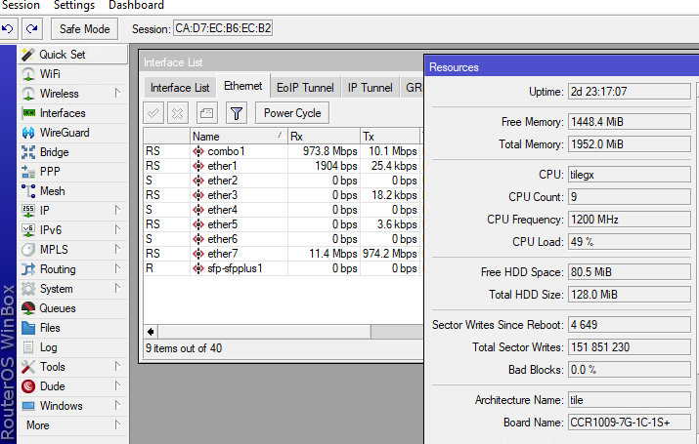Screen dimensions: 699x444
Task: Open the Session menu
Action: point(21,5)
